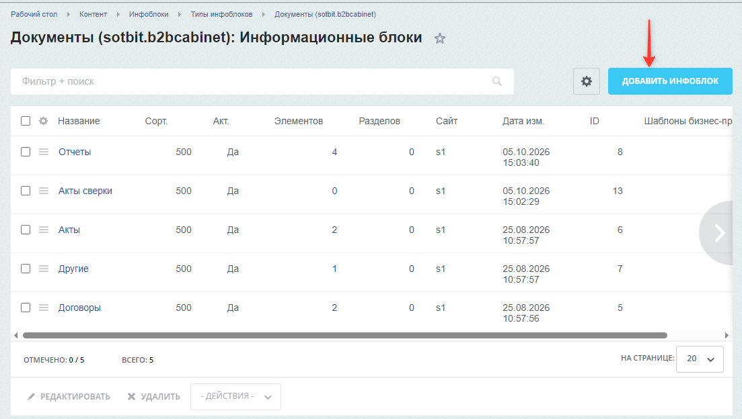Screen dimensions: 742x419
Task: Click the round right-arrow to show more columns
Action: 716,232
